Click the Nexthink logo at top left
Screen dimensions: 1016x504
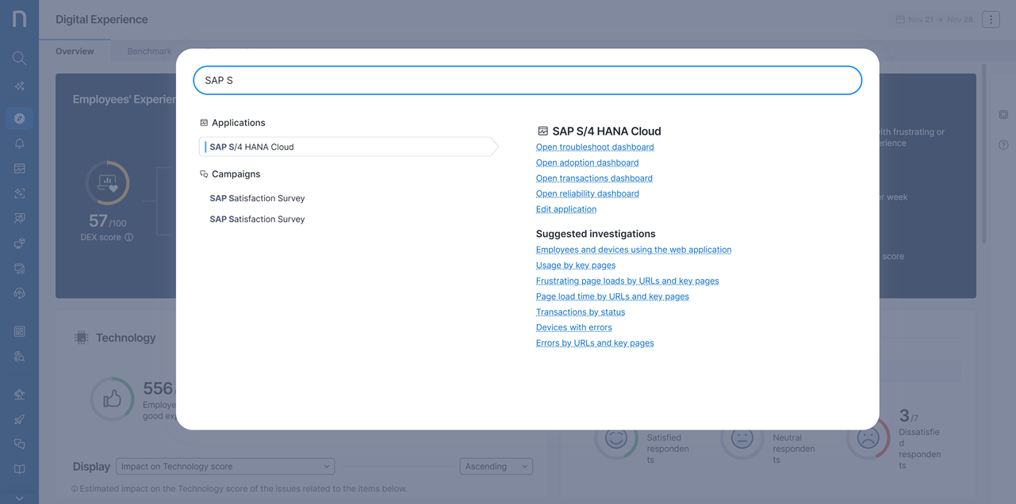coord(19,19)
